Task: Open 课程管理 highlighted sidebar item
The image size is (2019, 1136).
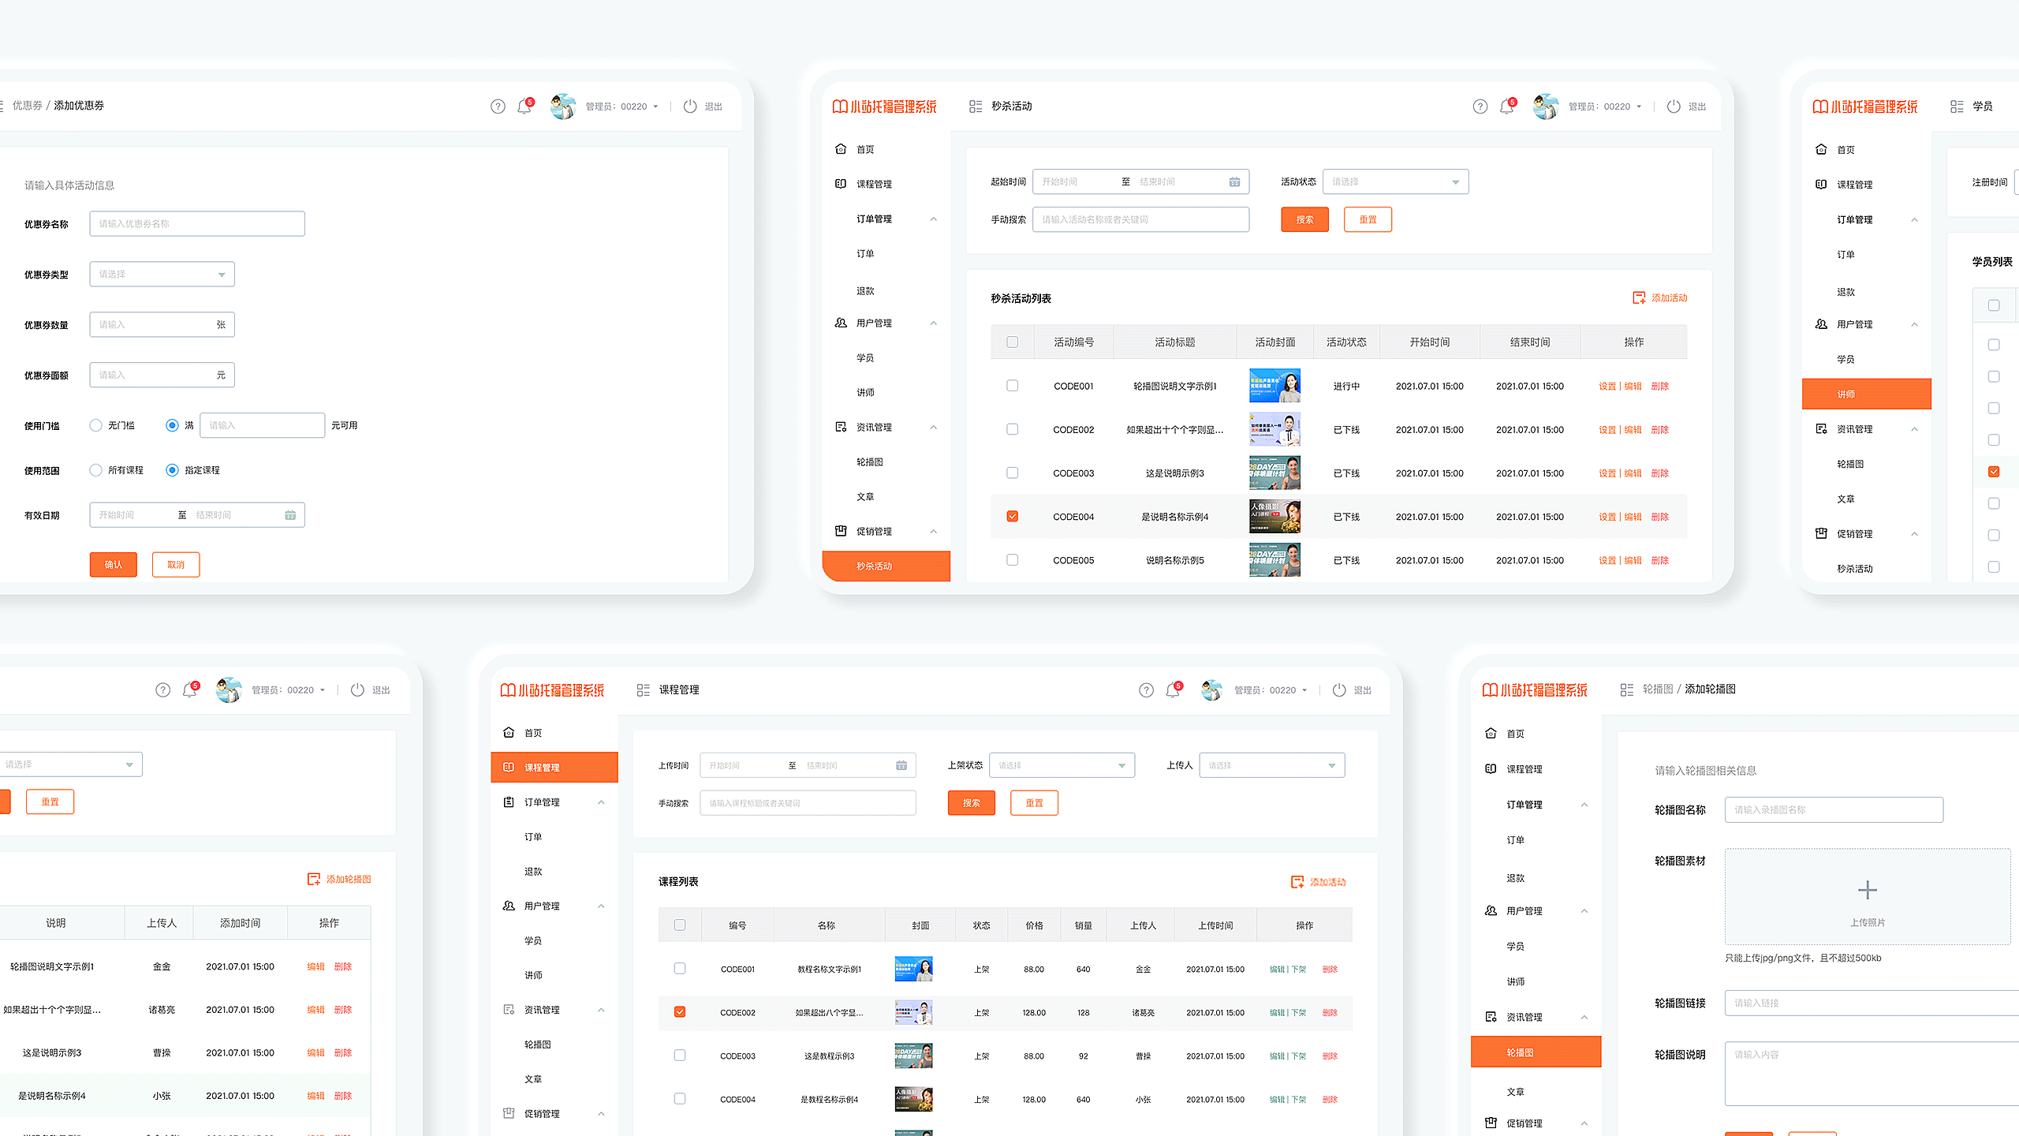Action: coord(554,767)
